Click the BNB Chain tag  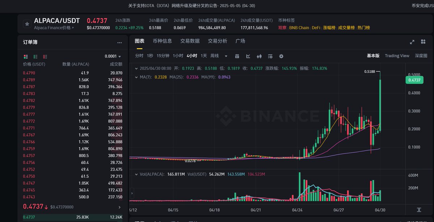[x=299, y=28]
